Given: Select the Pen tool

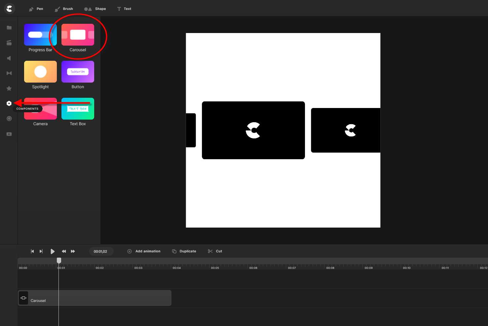Looking at the screenshot, I should pyautogui.click(x=36, y=9).
